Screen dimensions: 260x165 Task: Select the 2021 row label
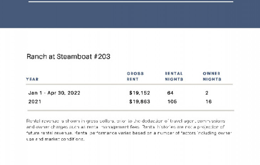[35, 101]
